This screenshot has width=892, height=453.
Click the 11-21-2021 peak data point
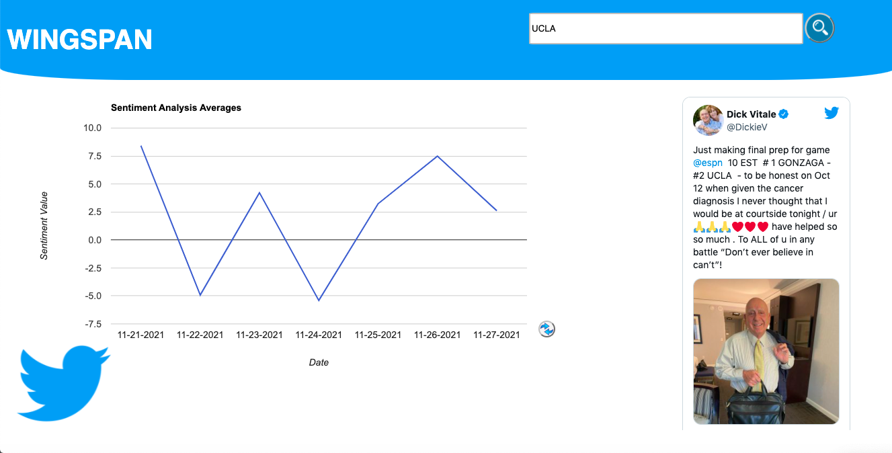point(140,146)
